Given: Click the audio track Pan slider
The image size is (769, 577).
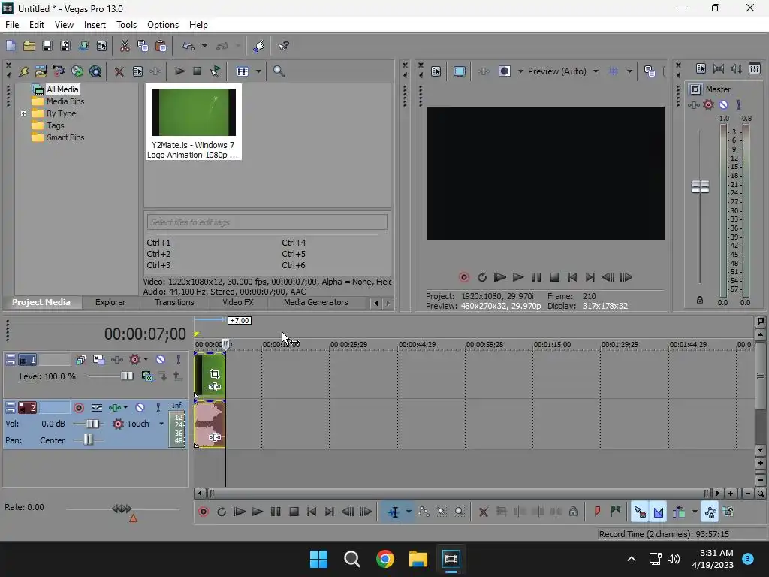Looking at the screenshot, I should click(x=88, y=440).
